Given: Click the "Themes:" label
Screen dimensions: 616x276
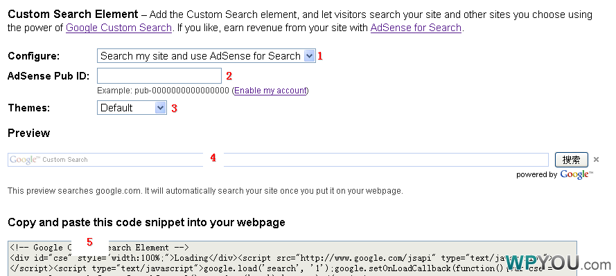Looking at the screenshot, I should (28, 108).
